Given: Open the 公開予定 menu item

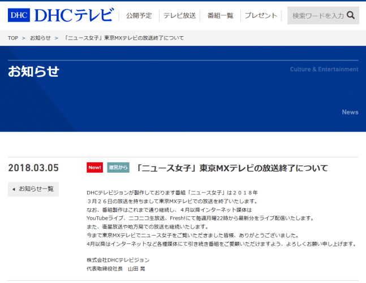Looking at the screenshot, I should 139,16.
